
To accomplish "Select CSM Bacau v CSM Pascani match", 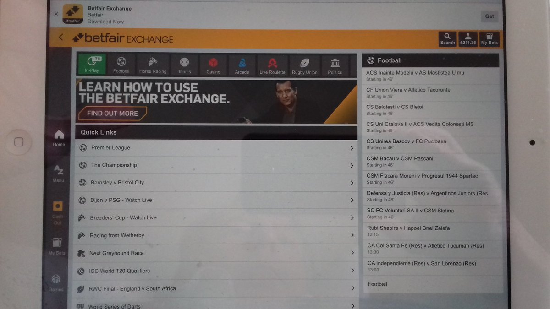I will 432,162.
